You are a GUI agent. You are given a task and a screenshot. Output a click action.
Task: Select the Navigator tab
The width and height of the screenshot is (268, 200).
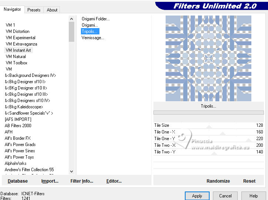coord(12,9)
